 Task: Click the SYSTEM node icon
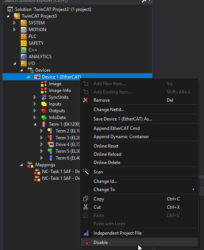coord(24,23)
